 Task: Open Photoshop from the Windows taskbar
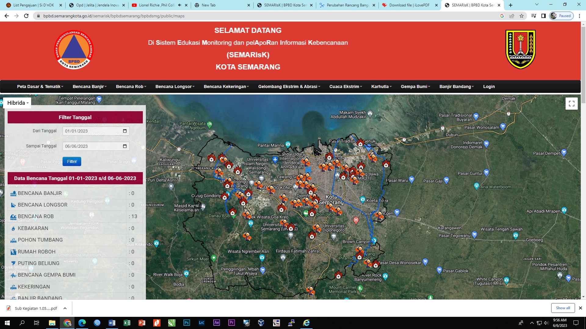pos(186,323)
